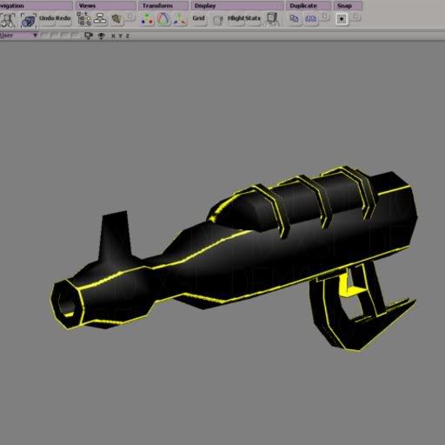Click the Transform toolbar group header

pyautogui.click(x=163, y=6)
